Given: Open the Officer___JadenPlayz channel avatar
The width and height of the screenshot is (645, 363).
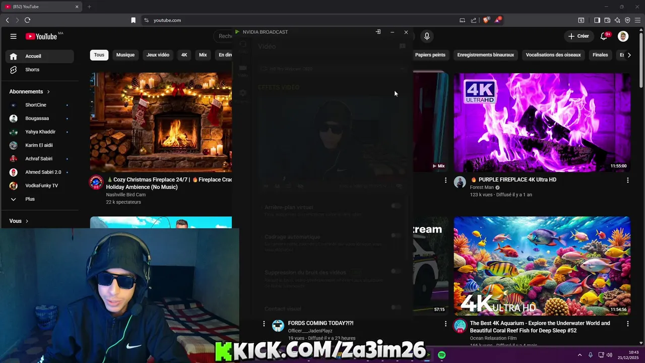Looking at the screenshot, I should point(278,326).
